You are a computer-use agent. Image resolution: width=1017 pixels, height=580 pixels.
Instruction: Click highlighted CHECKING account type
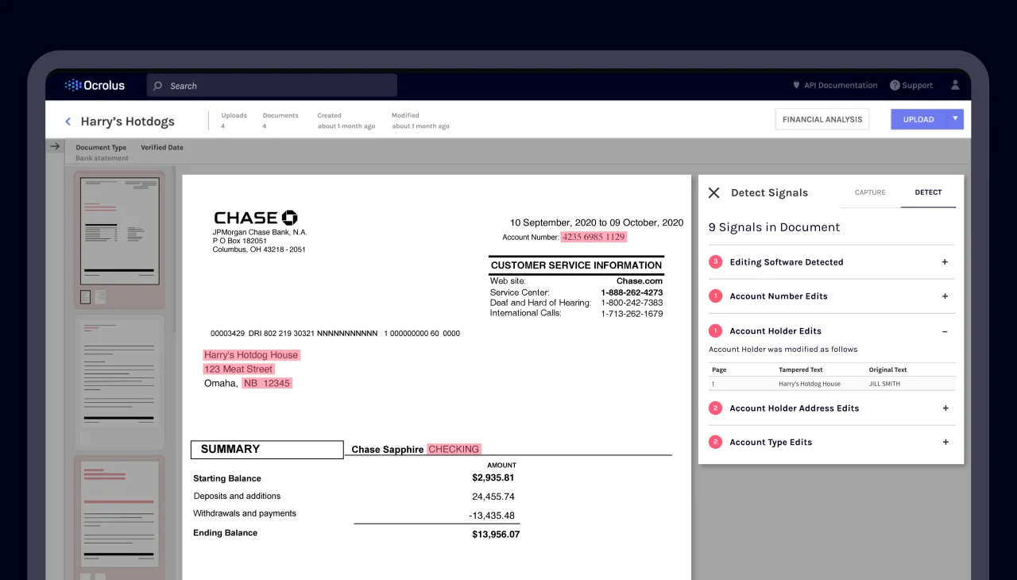point(454,449)
